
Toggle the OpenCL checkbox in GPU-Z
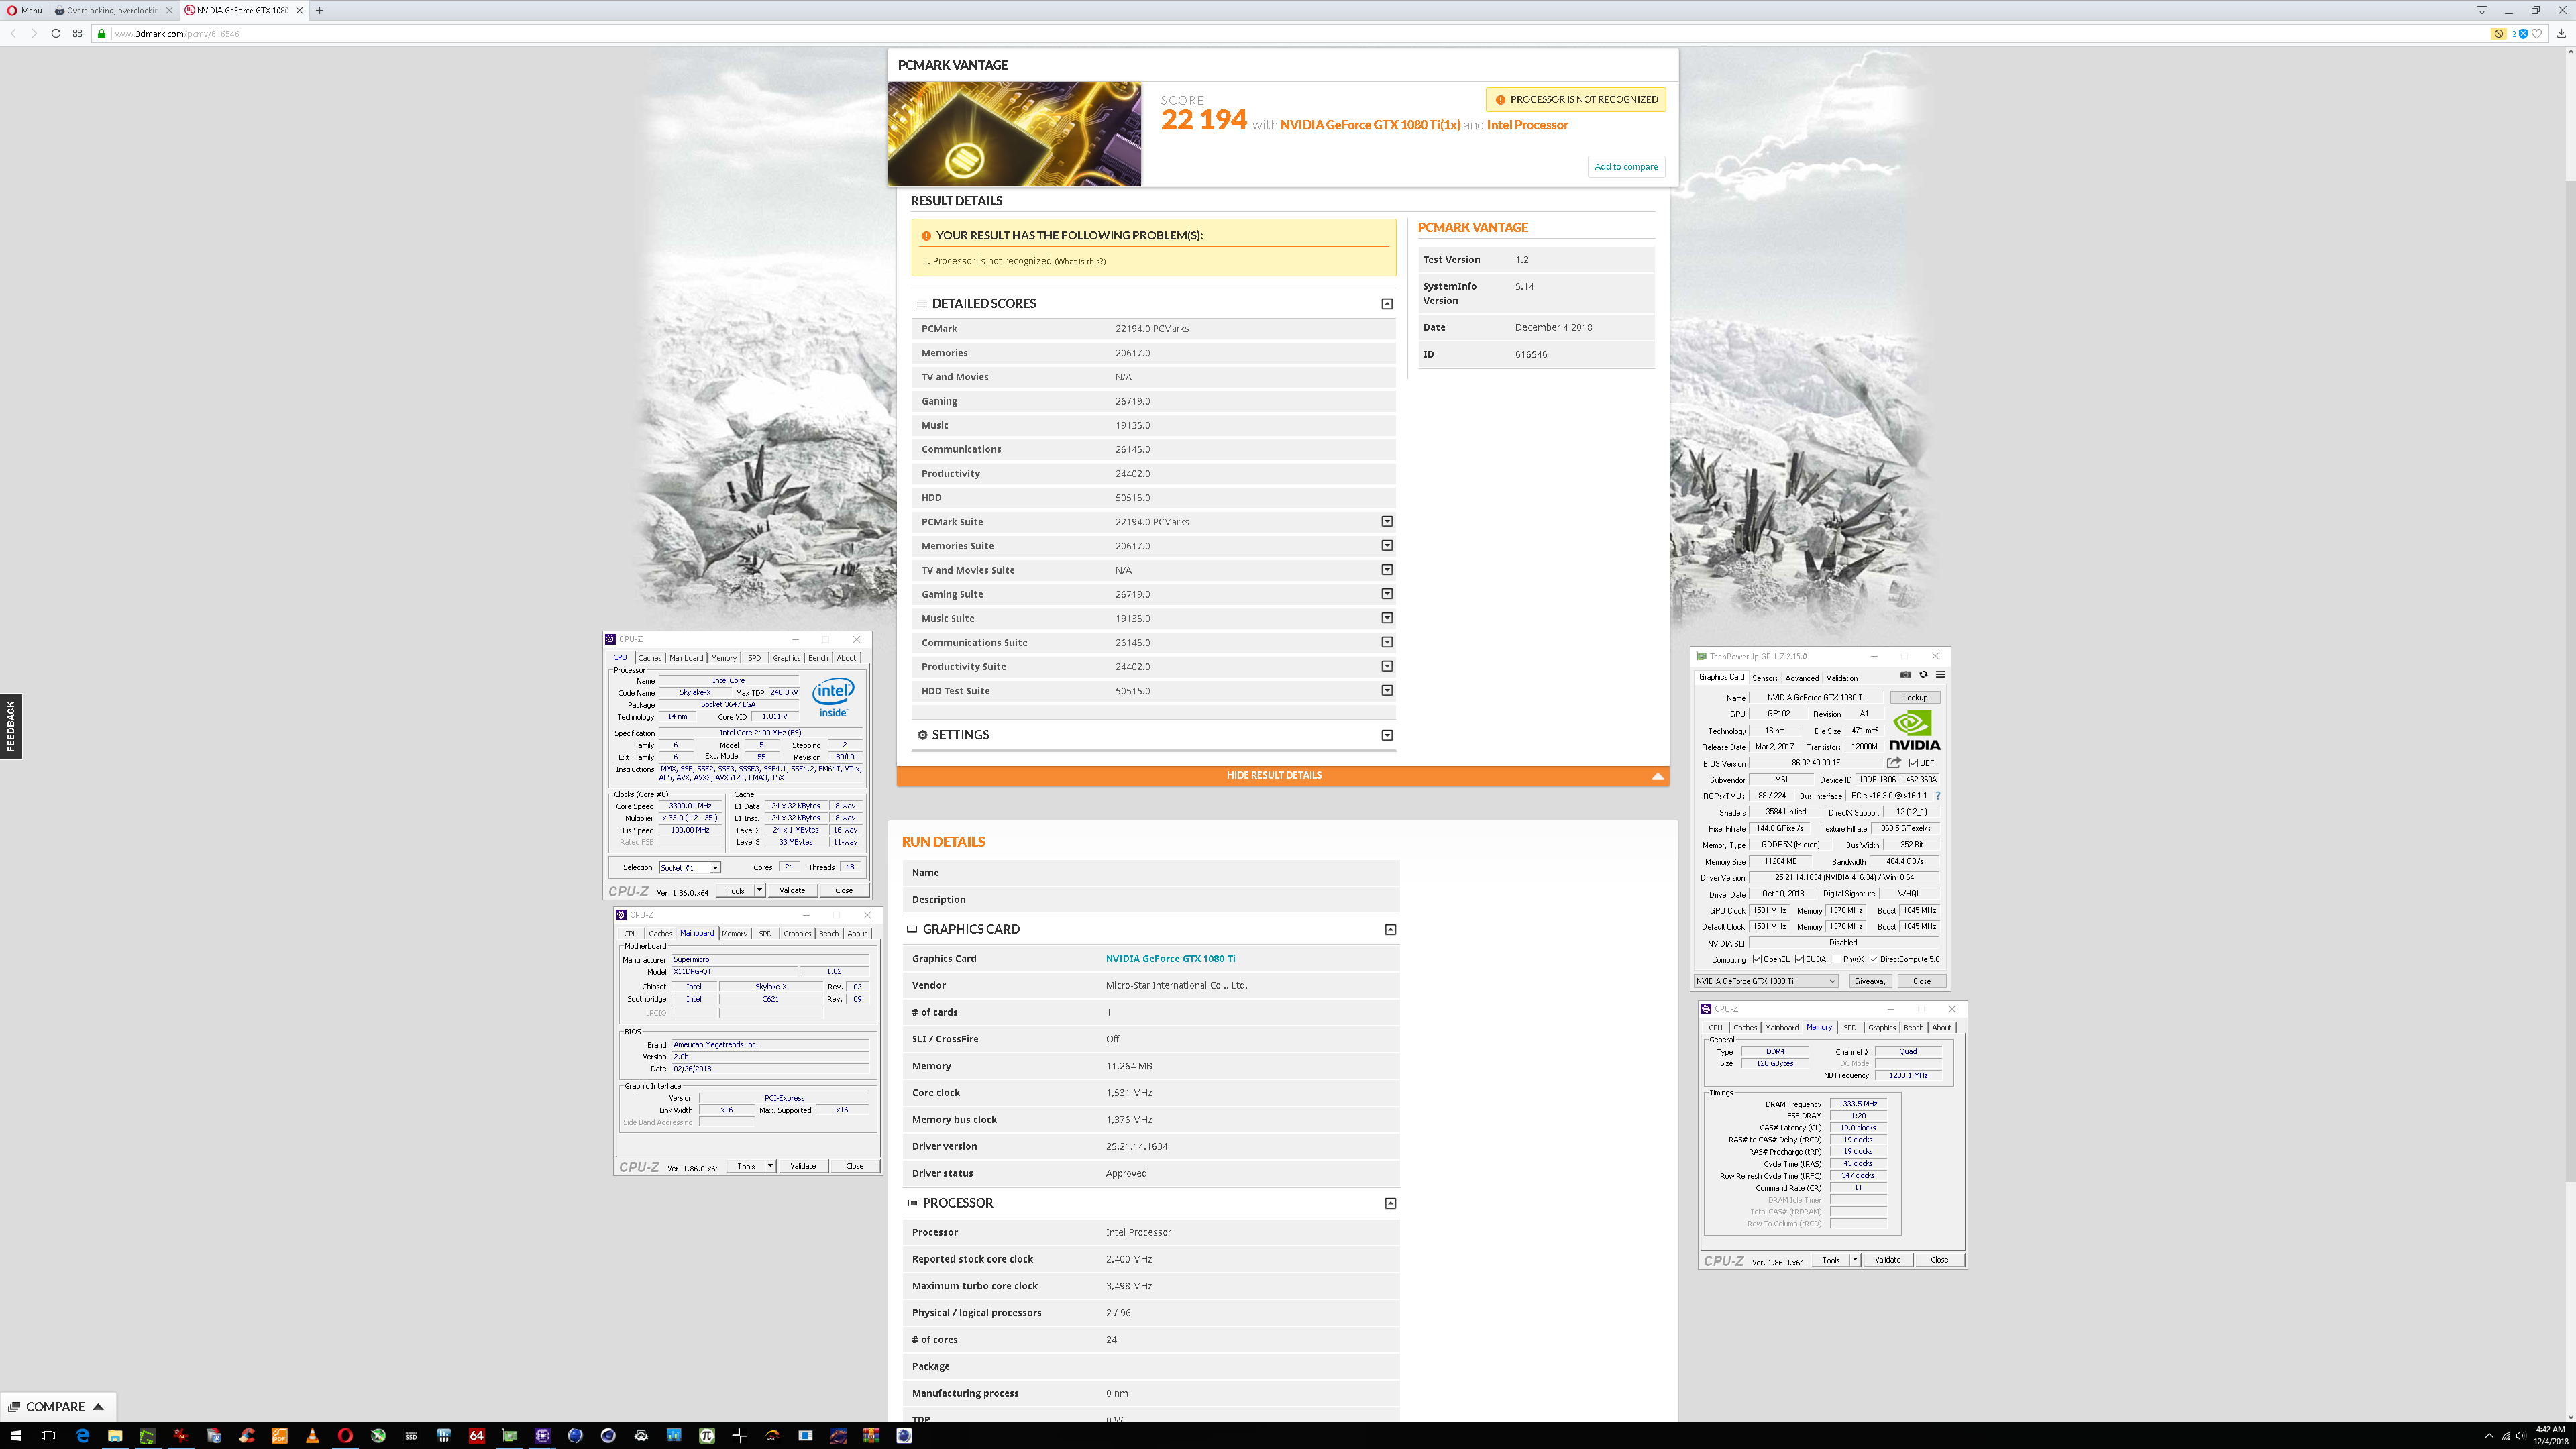tap(1757, 959)
